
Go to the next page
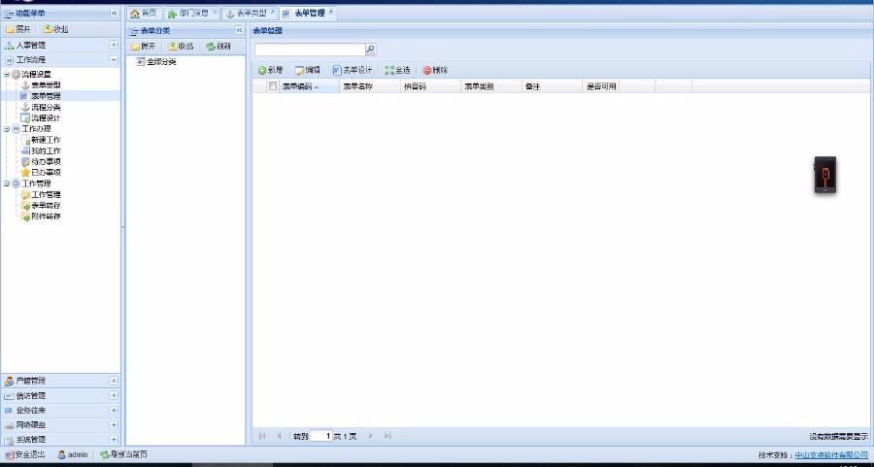coord(371,436)
